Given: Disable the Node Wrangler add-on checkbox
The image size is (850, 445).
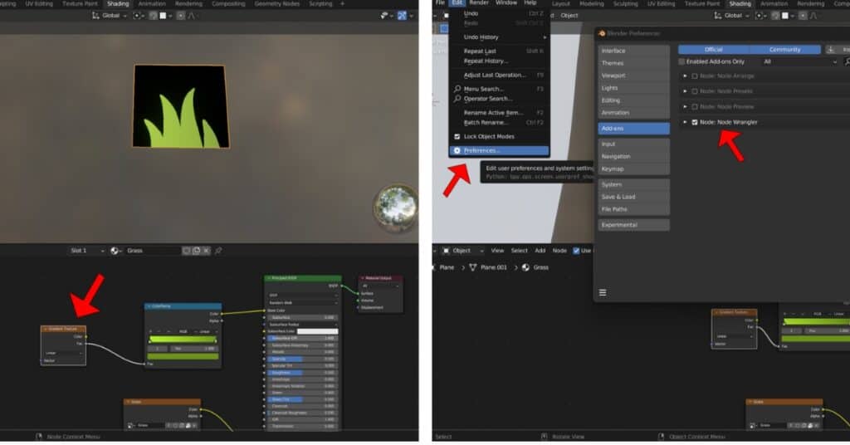Looking at the screenshot, I should coord(695,122).
